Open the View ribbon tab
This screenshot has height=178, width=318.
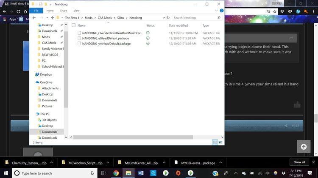[76, 11]
